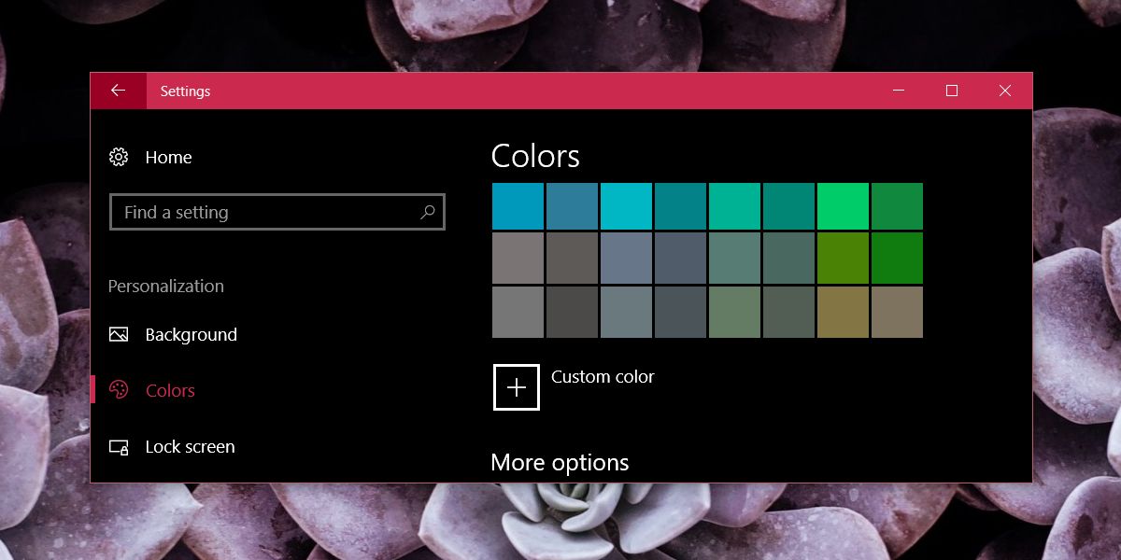1121x560 pixels.
Task: Open the Home settings page
Action: pos(168,158)
